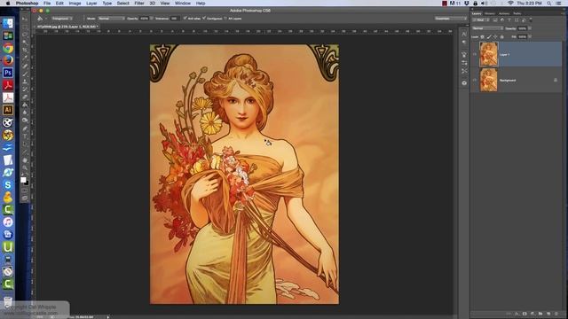Click the Lock position icon
568x319 pixels.
pyautogui.click(x=495, y=37)
